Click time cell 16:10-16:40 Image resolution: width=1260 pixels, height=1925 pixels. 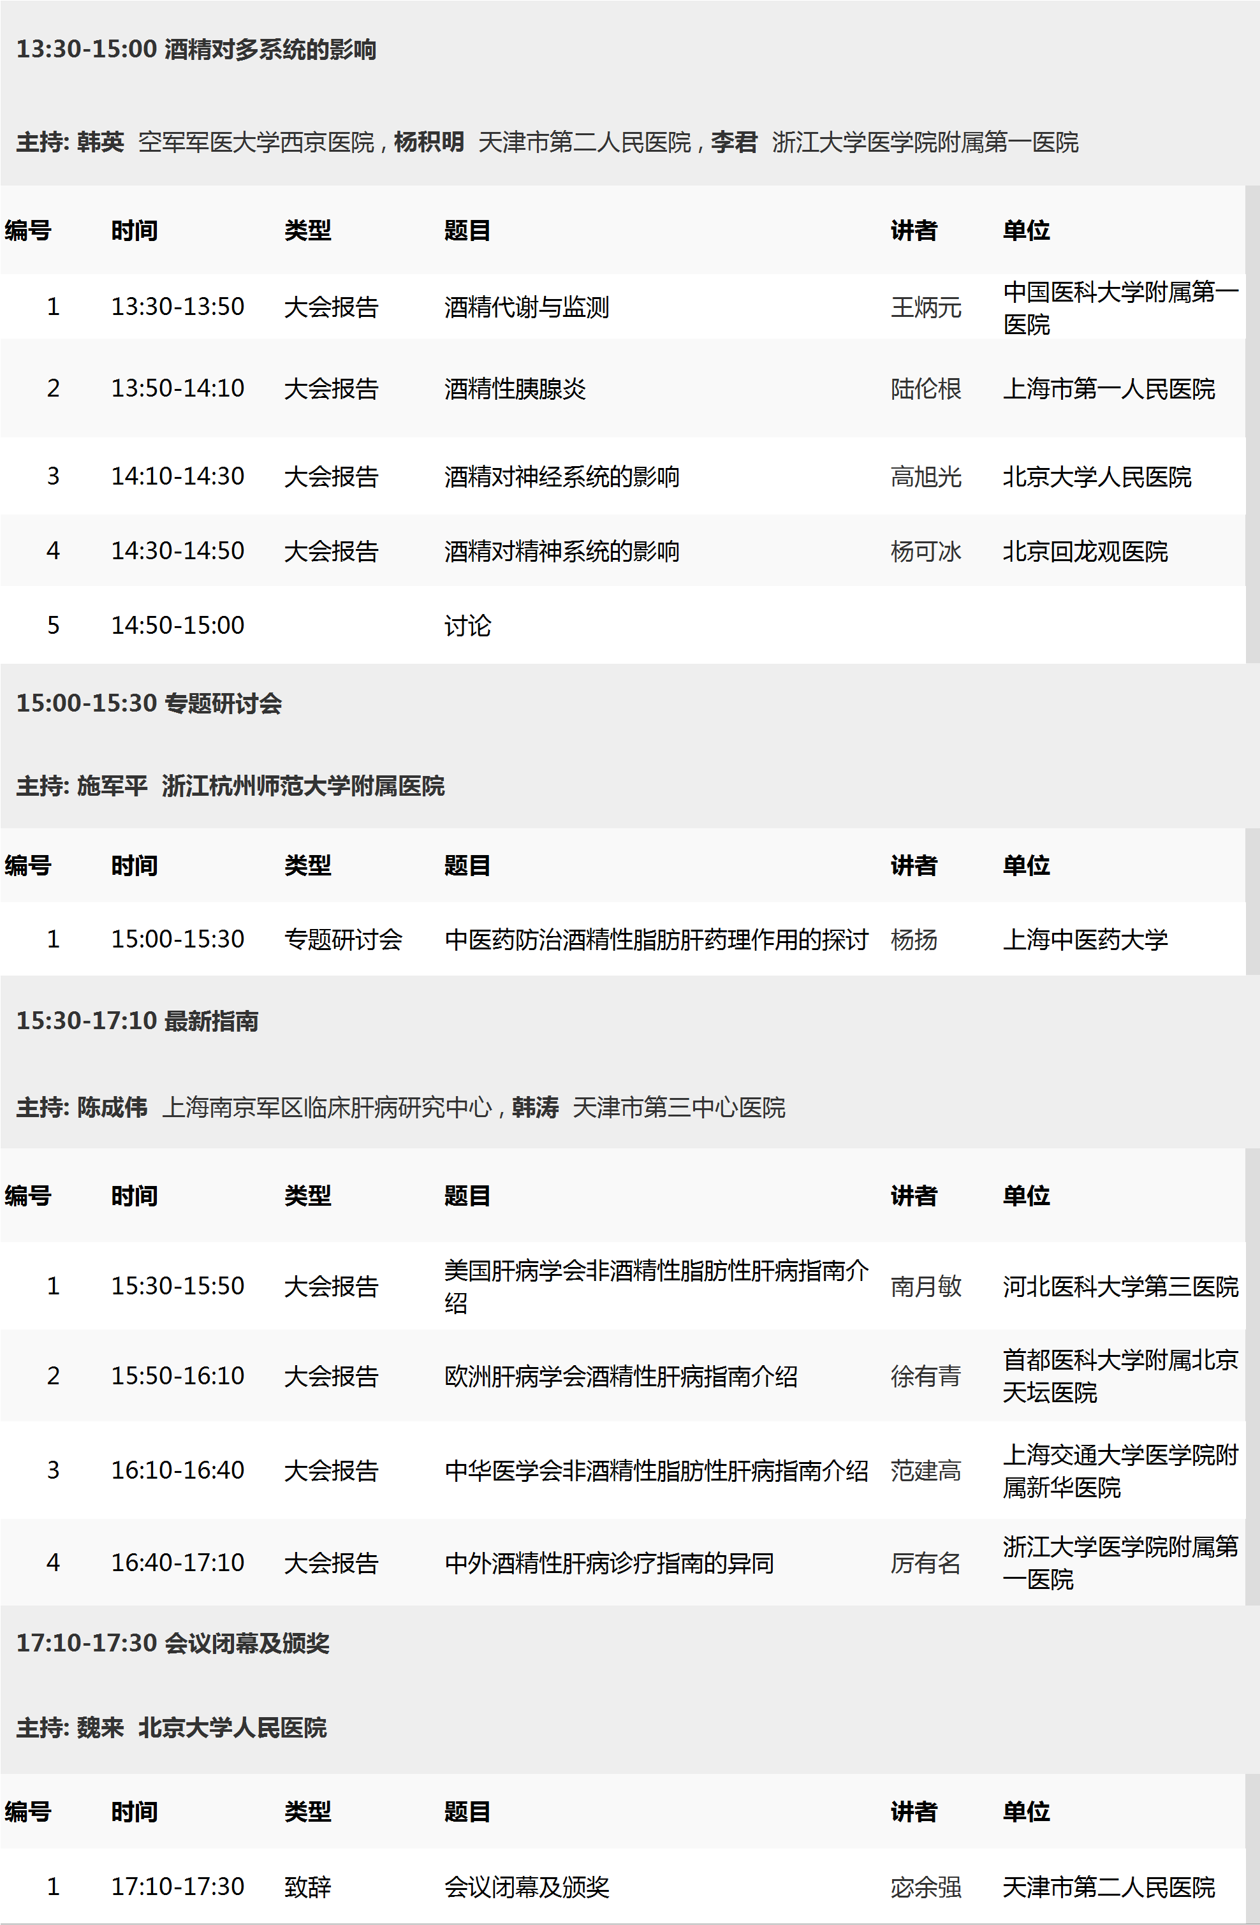(177, 1470)
